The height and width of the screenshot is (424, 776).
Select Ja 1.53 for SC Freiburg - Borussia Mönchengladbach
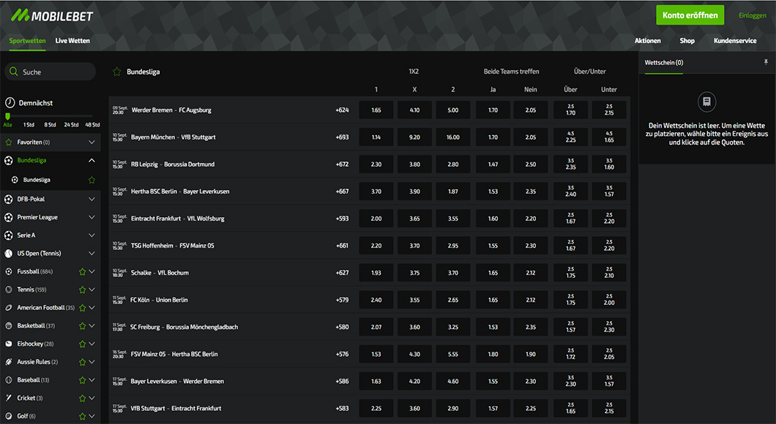coord(493,328)
